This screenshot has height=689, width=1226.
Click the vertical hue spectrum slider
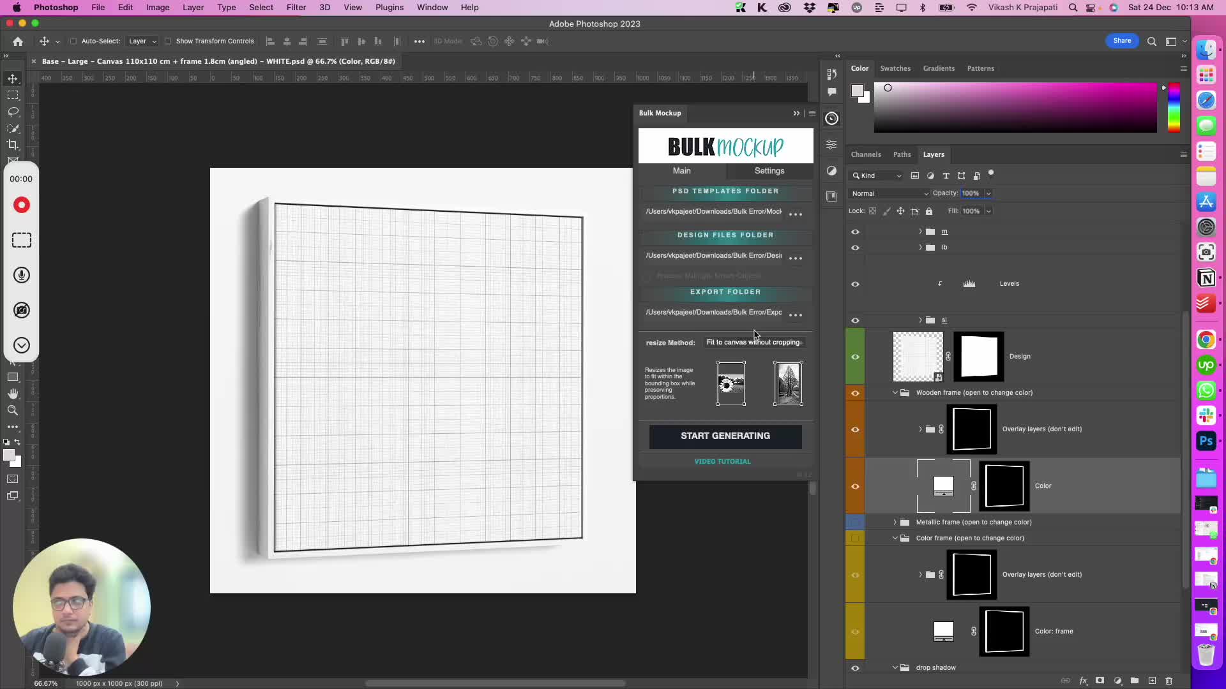1174,107
